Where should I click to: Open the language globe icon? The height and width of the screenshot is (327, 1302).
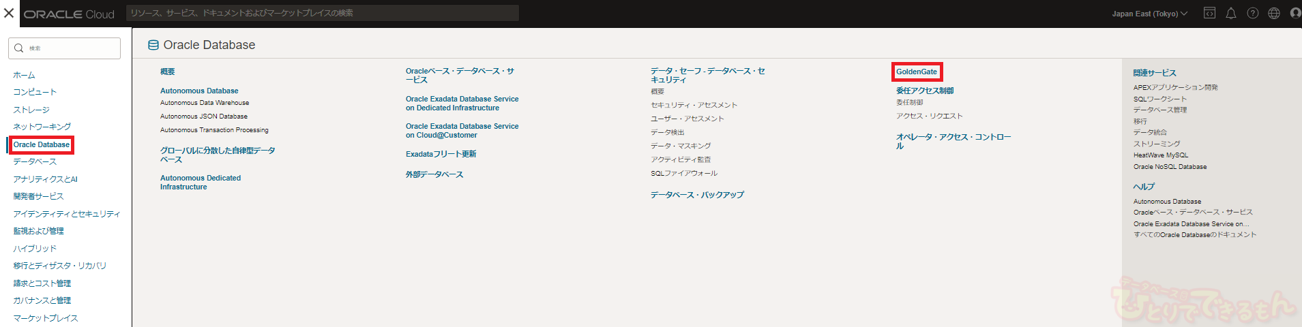(1274, 14)
